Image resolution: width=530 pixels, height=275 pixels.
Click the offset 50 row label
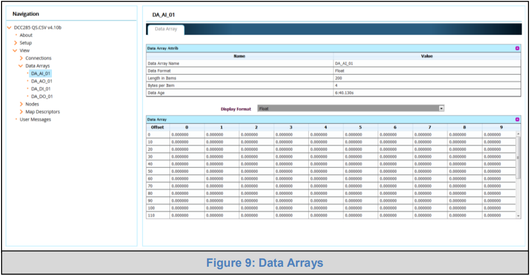(x=150, y=172)
